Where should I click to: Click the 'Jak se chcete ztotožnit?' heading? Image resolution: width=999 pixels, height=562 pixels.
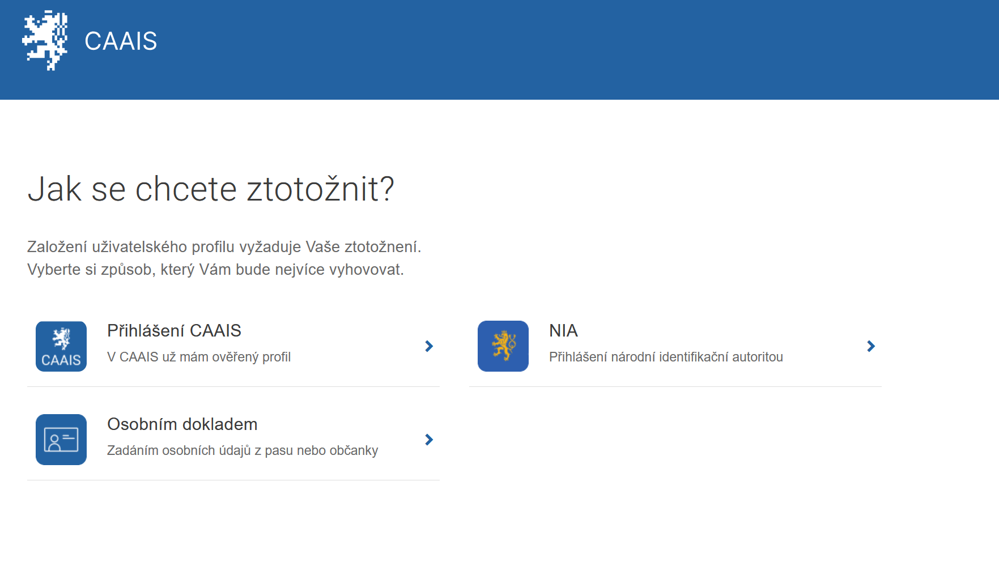211,189
